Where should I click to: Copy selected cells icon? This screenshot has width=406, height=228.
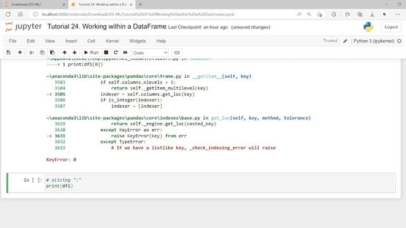[42, 53]
